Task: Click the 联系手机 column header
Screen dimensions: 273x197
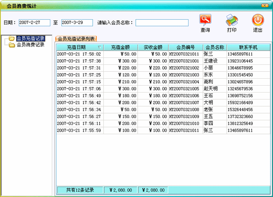Action: point(248,48)
